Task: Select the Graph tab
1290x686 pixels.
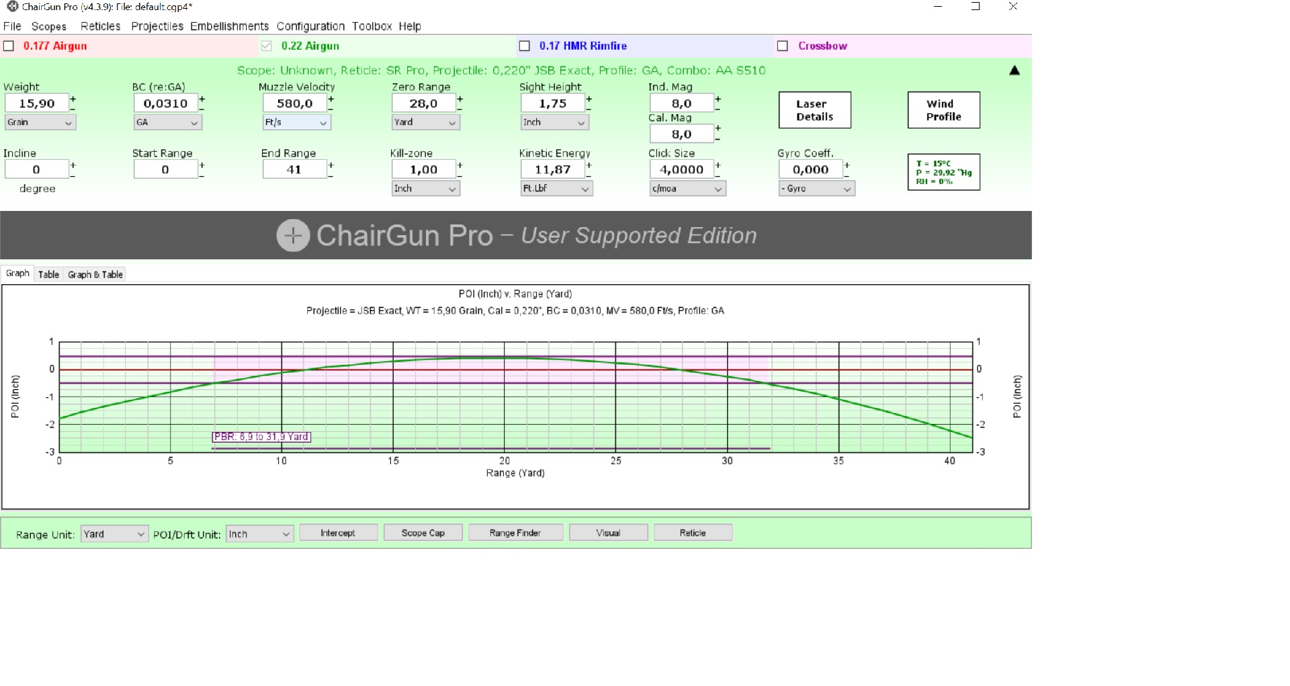Action: 17,273
